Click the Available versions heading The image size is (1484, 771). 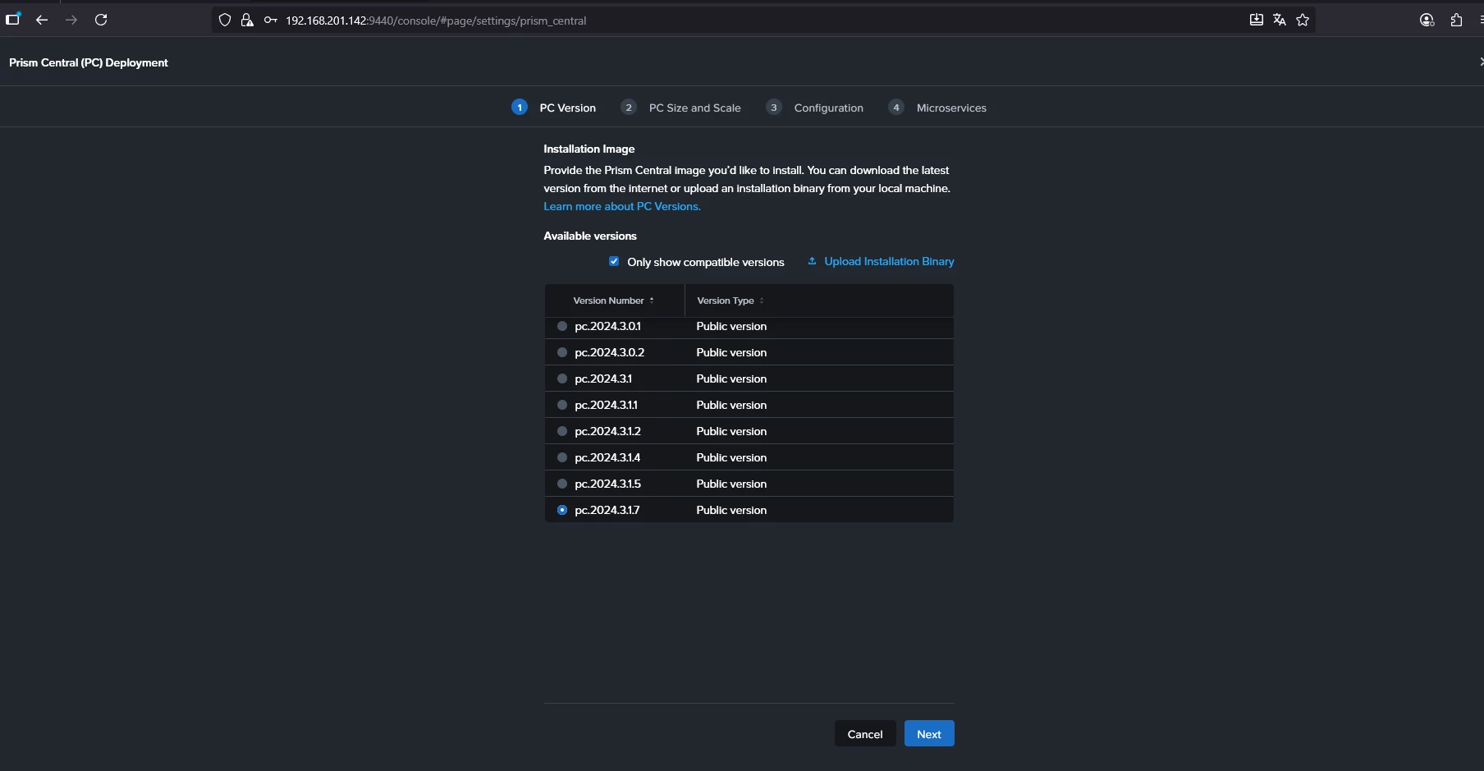tap(590, 236)
